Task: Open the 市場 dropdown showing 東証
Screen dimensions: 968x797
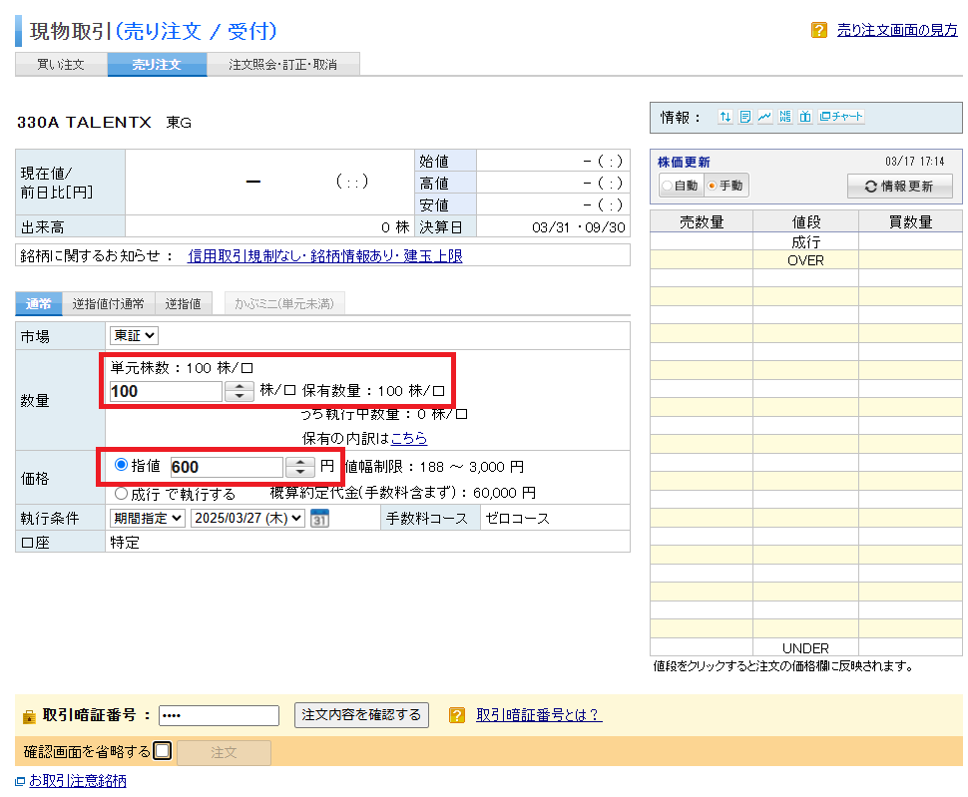Action: click(134, 336)
